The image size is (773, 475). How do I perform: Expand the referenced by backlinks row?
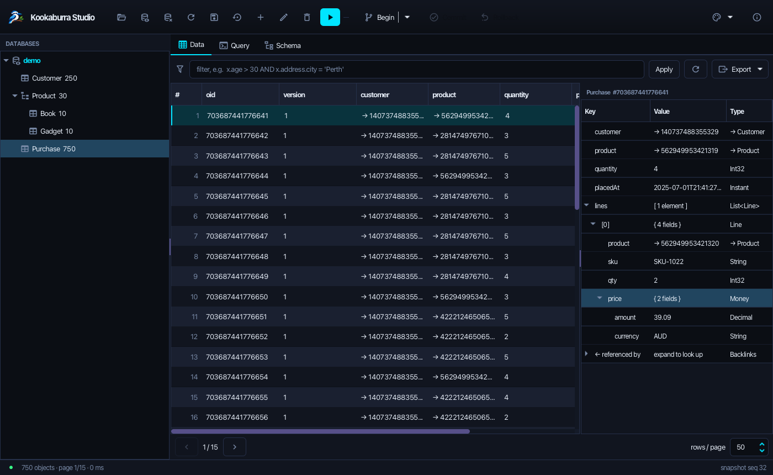coord(586,354)
